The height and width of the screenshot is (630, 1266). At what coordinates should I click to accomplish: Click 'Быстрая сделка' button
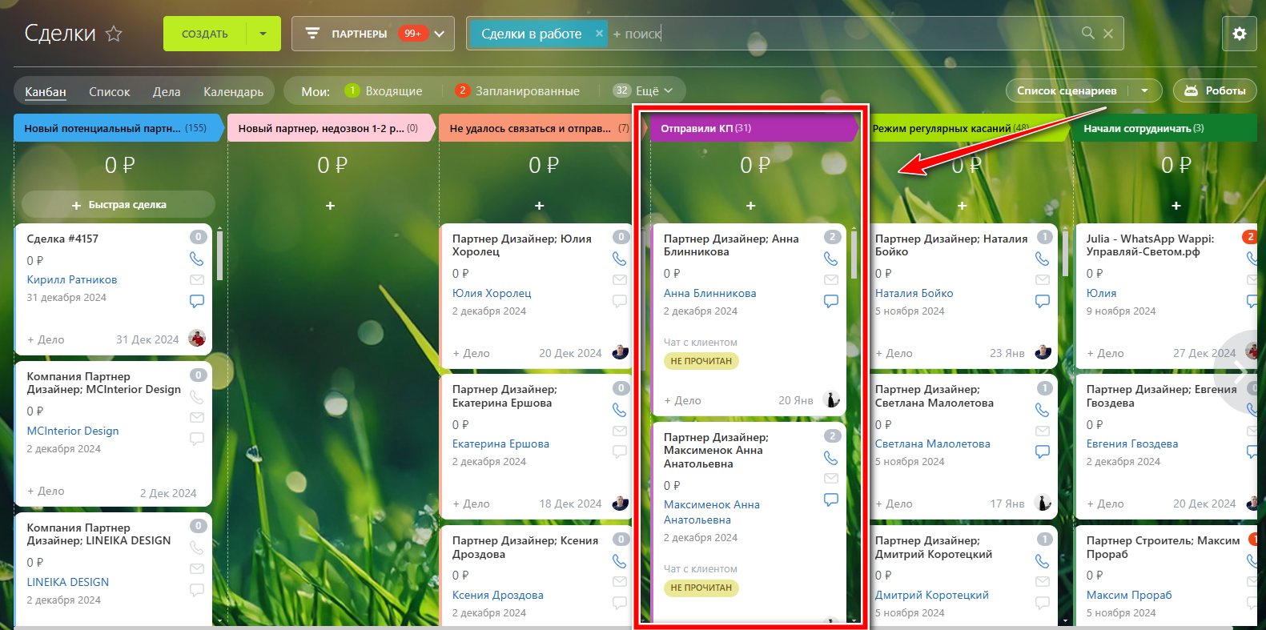[119, 205]
